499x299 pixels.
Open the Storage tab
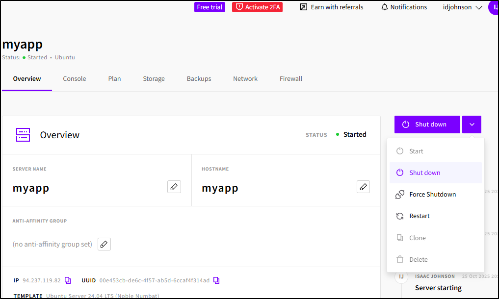[x=154, y=78]
